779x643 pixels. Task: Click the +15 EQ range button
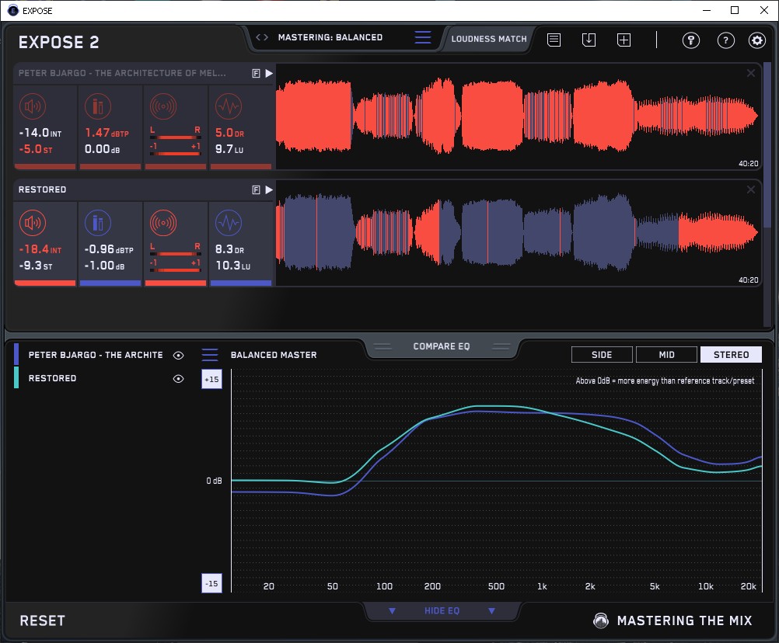click(x=211, y=380)
